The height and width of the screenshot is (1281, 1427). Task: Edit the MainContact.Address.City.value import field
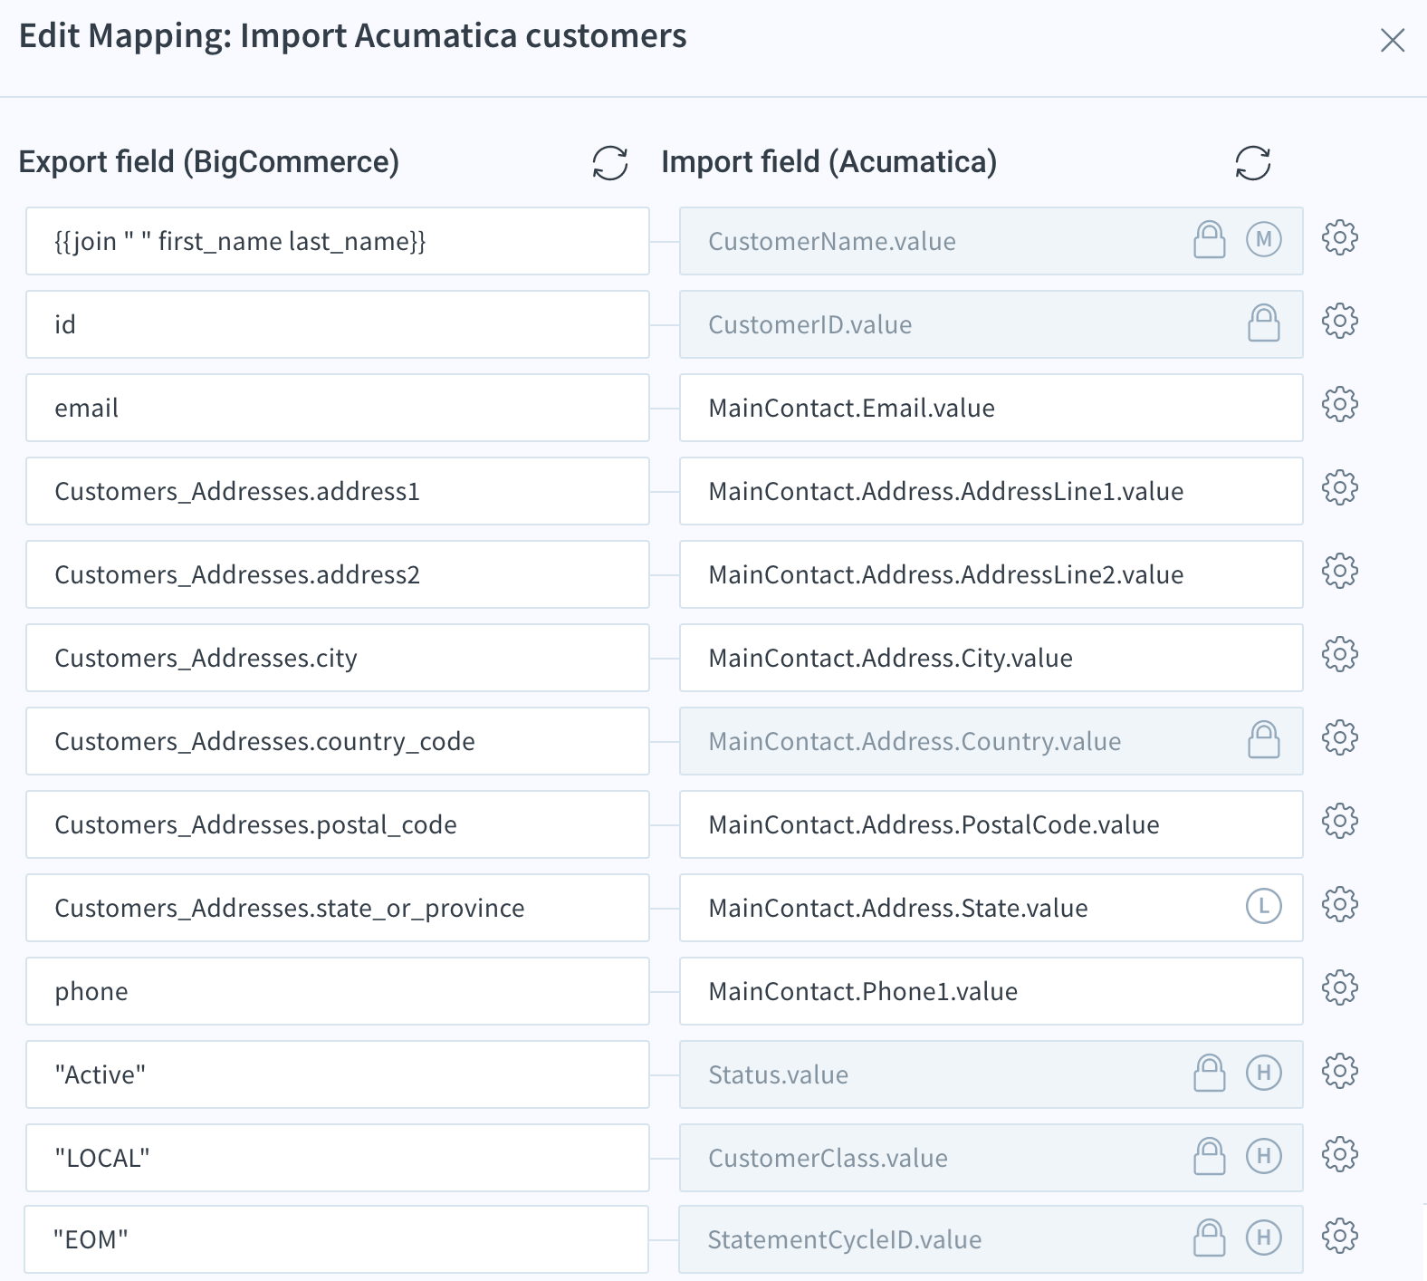(x=991, y=658)
